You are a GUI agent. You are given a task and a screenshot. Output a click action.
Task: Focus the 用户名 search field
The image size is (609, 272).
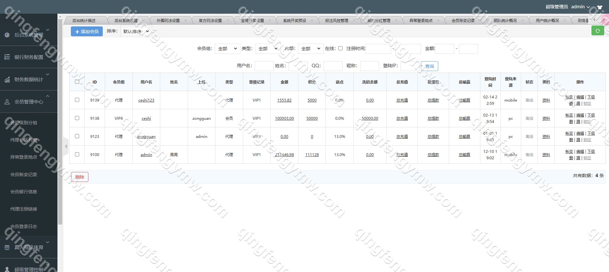coord(264,66)
